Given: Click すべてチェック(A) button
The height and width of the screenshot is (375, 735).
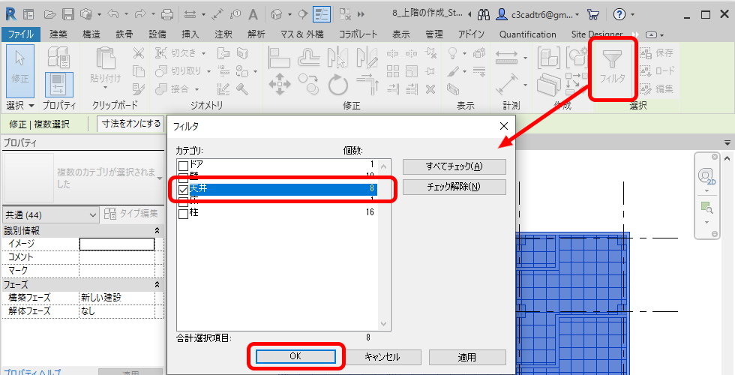Looking at the screenshot, I should point(454,166).
